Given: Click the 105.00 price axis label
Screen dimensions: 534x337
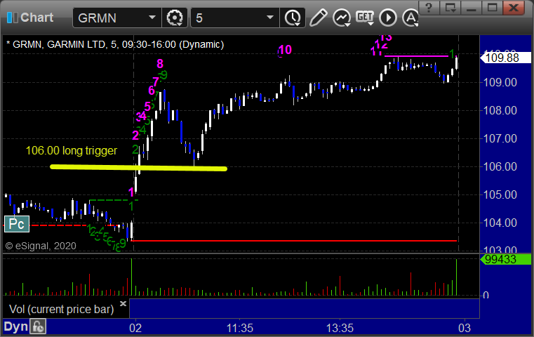Looking at the screenshot, I should [500, 195].
